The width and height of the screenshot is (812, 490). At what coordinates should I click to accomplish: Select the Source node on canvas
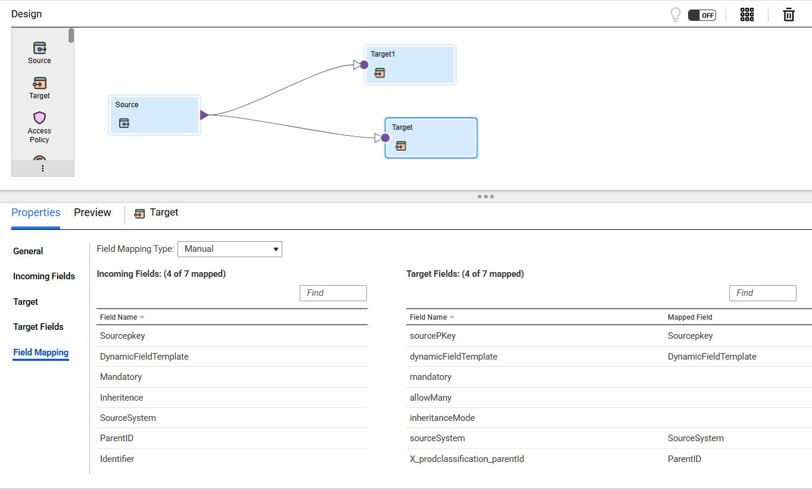[x=154, y=115]
